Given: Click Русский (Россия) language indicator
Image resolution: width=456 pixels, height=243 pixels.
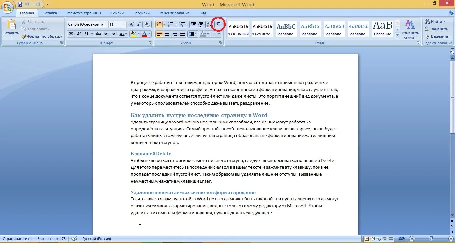Looking at the screenshot, I should point(97,239).
